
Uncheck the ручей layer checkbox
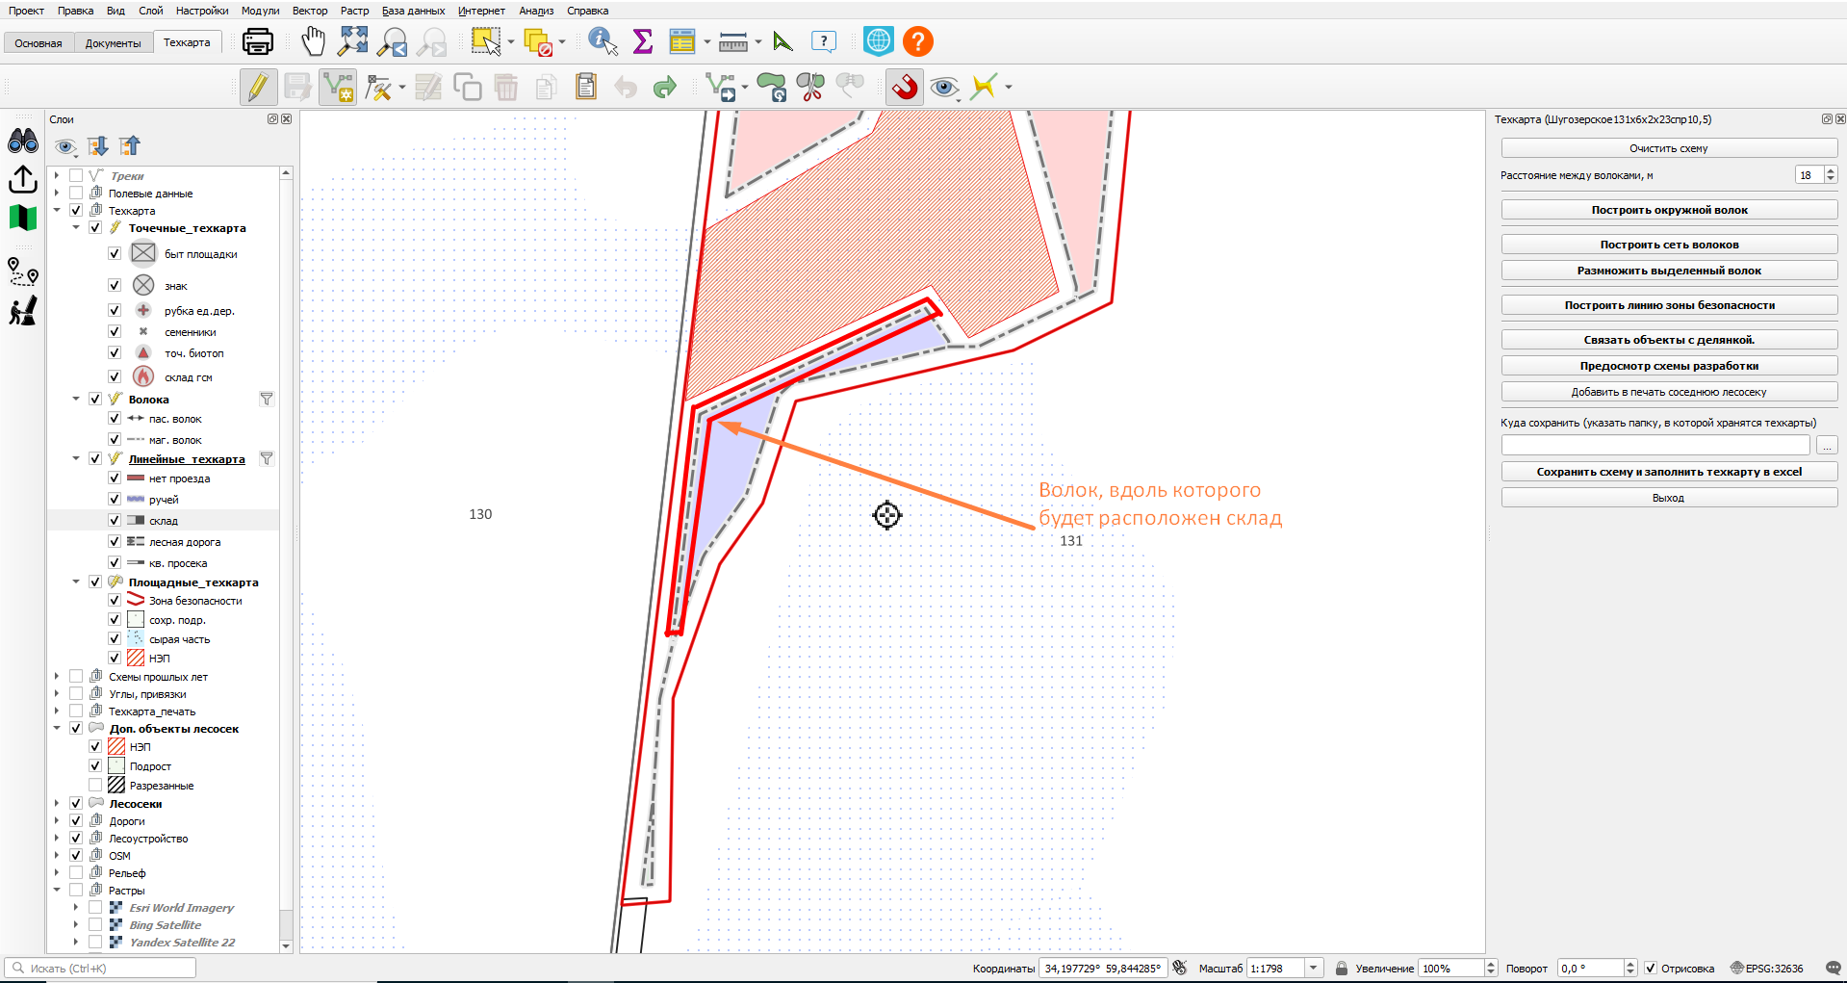(x=115, y=499)
